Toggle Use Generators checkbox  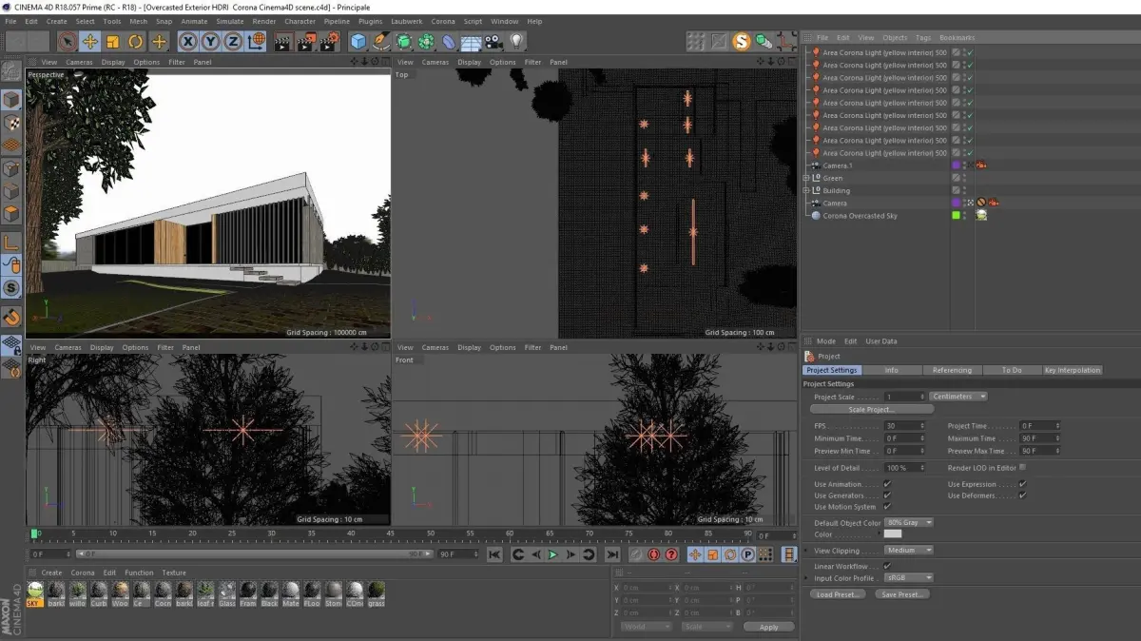[887, 495]
